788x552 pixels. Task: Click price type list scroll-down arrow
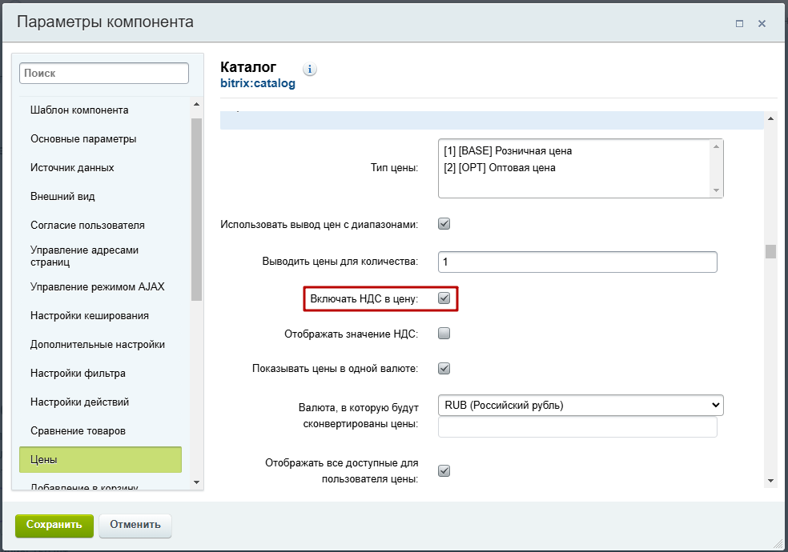pos(716,190)
